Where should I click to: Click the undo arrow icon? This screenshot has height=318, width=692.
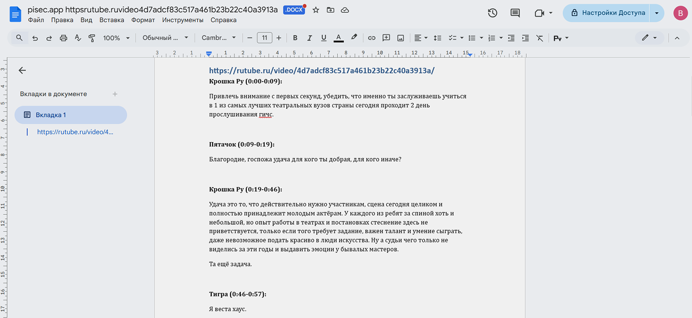35,38
